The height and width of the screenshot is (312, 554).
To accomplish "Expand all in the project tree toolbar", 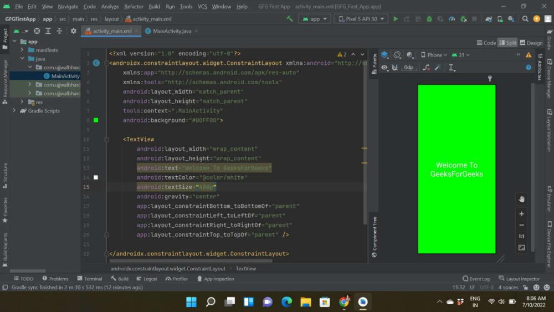I will click(x=48, y=31).
